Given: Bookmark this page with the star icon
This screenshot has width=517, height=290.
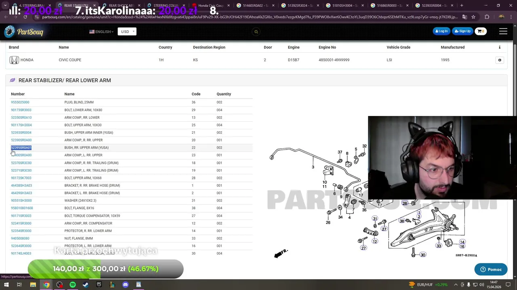Looking at the screenshot, I should click(x=473, y=17).
